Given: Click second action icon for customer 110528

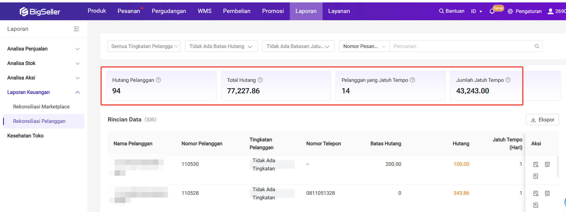Looking at the screenshot, I should [547, 193].
